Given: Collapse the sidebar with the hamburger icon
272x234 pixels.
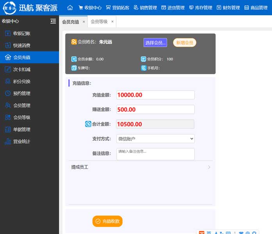Looking at the screenshot, I should pyautogui.click(x=53, y=21).
